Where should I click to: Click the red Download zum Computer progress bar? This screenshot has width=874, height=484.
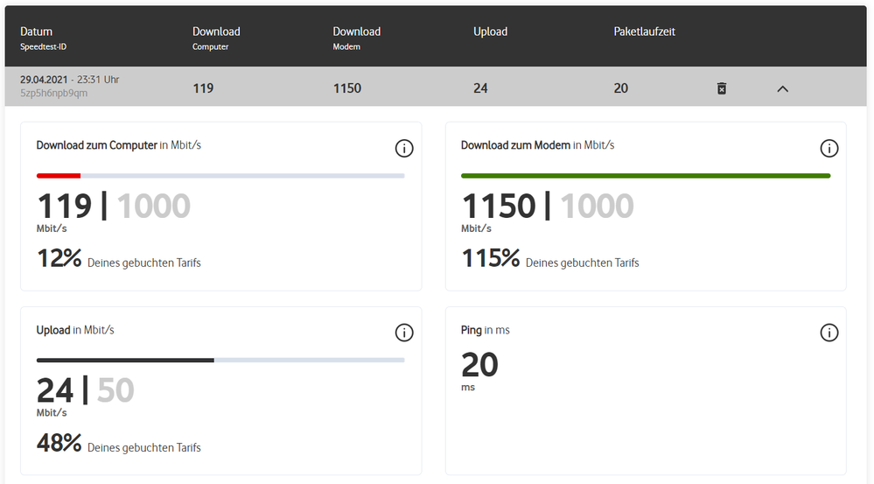coord(59,176)
